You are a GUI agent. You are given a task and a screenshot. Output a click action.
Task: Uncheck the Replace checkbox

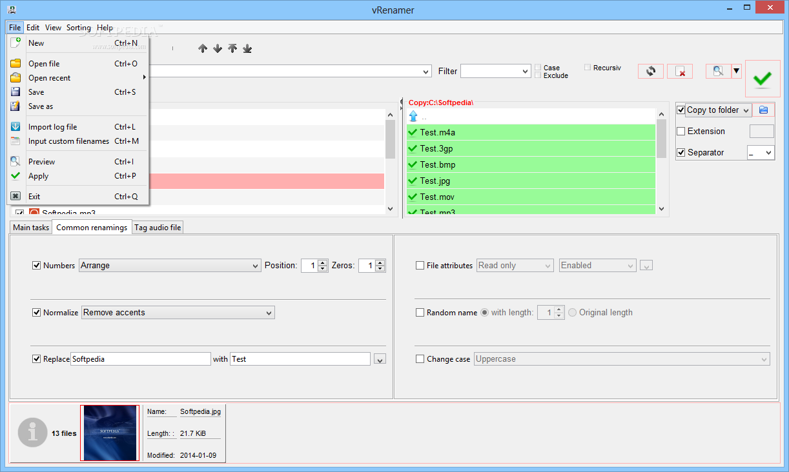(37, 359)
